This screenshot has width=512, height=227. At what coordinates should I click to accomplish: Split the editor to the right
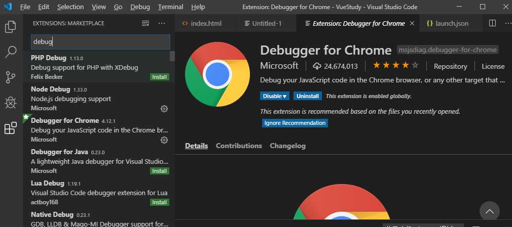click(492, 23)
